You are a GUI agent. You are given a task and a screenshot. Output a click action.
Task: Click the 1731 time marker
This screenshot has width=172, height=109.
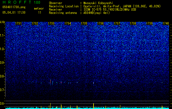click(18, 23)
